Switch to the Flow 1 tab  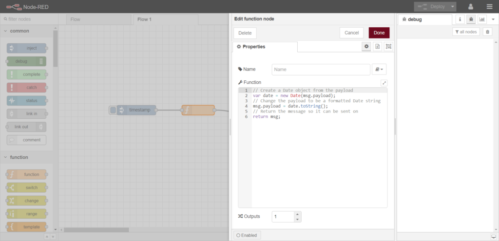tap(166, 19)
